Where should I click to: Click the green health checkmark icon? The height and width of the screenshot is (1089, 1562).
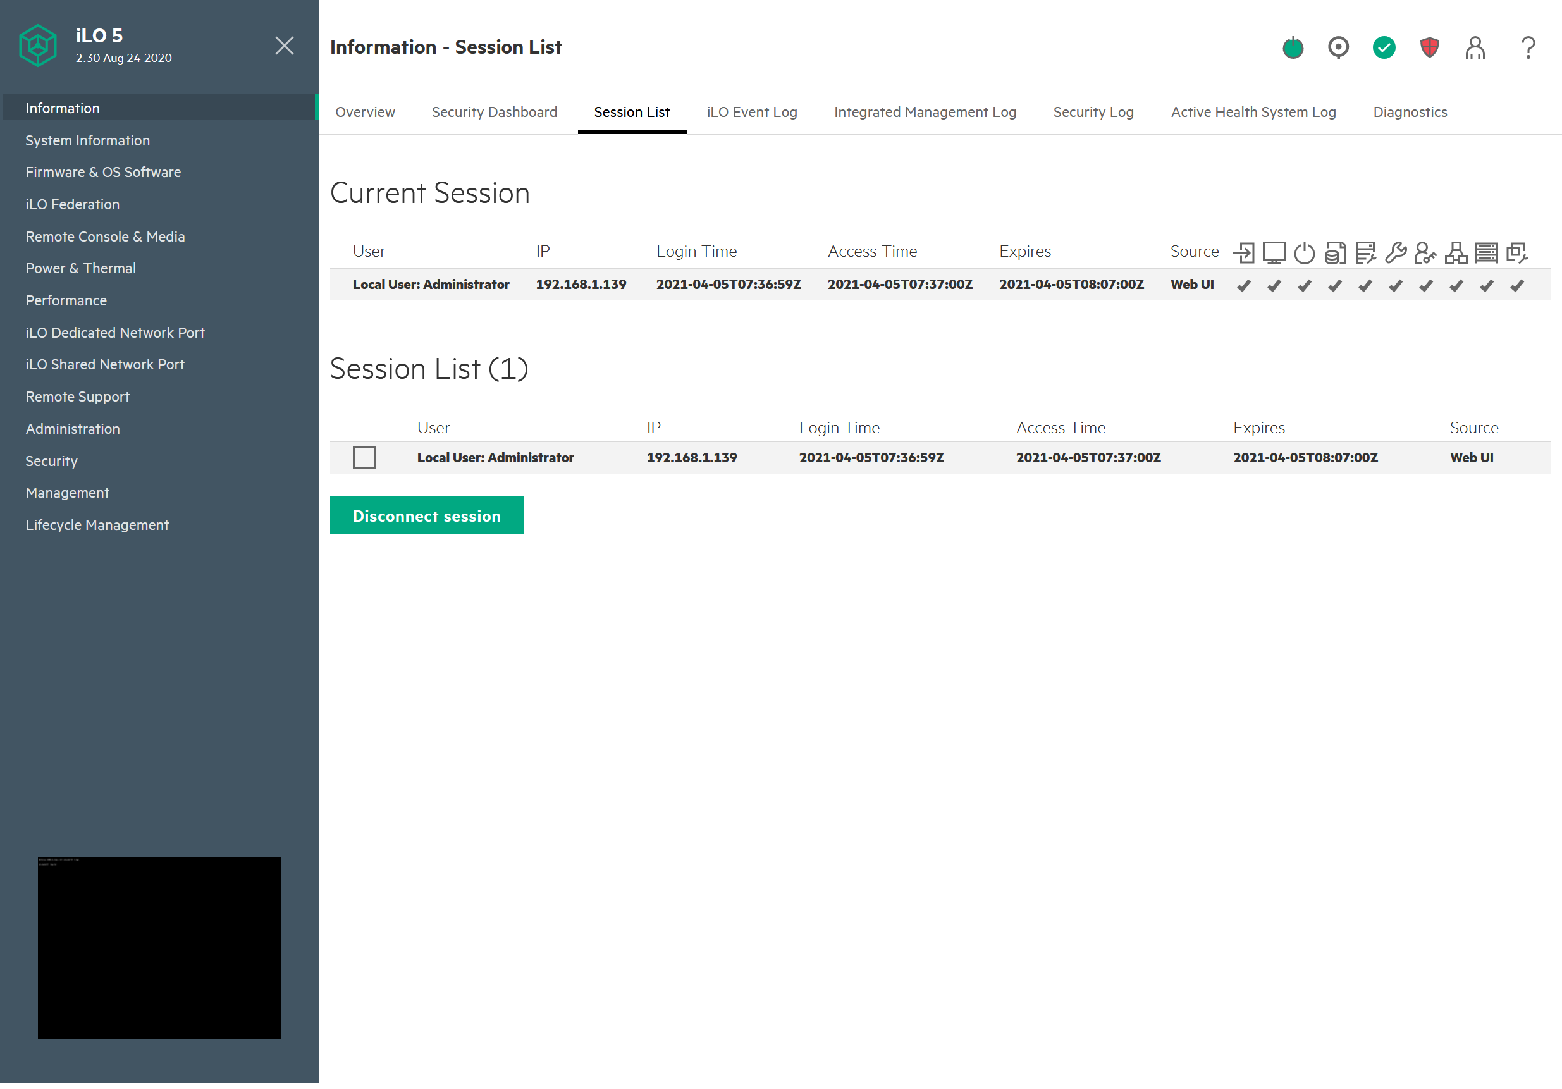coord(1384,47)
